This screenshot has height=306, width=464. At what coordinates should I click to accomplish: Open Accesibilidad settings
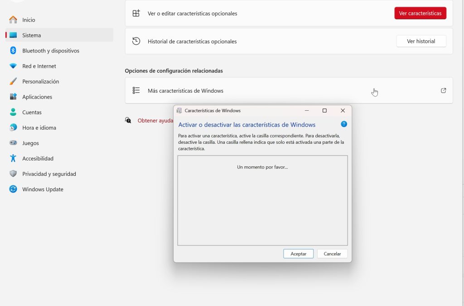click(59, 159)
